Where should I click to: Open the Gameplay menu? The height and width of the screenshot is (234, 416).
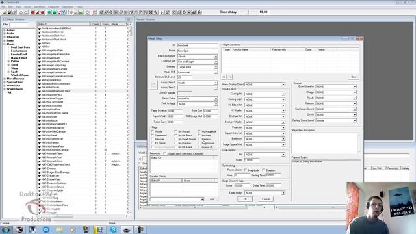click(x=68, y=7)
